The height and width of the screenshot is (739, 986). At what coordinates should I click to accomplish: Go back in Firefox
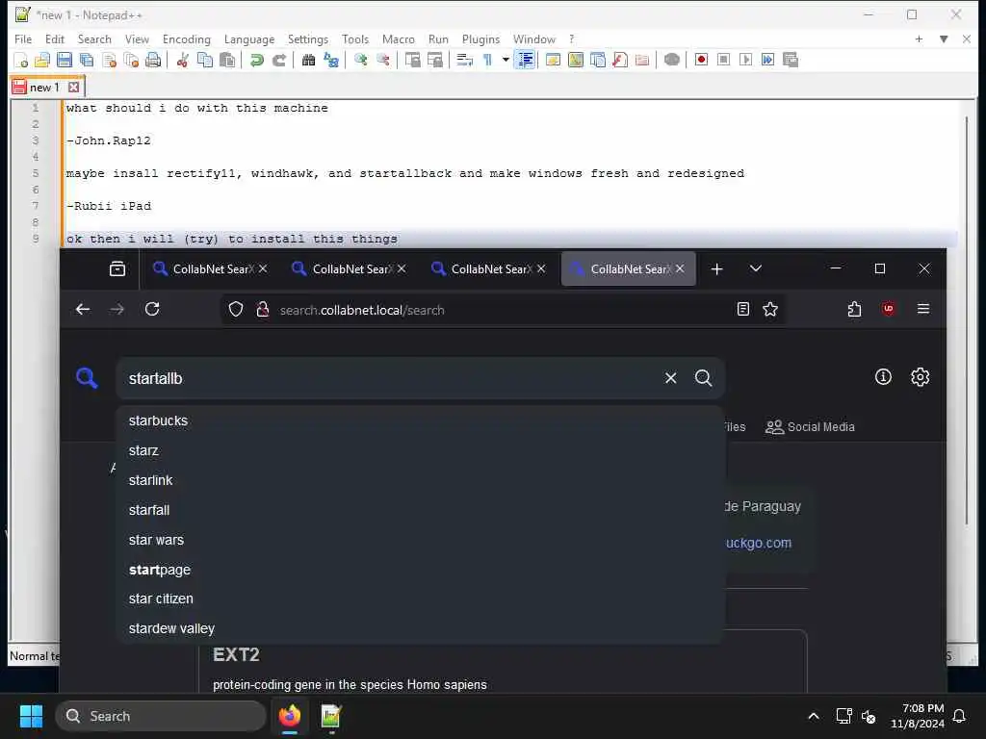coord(83,309)
